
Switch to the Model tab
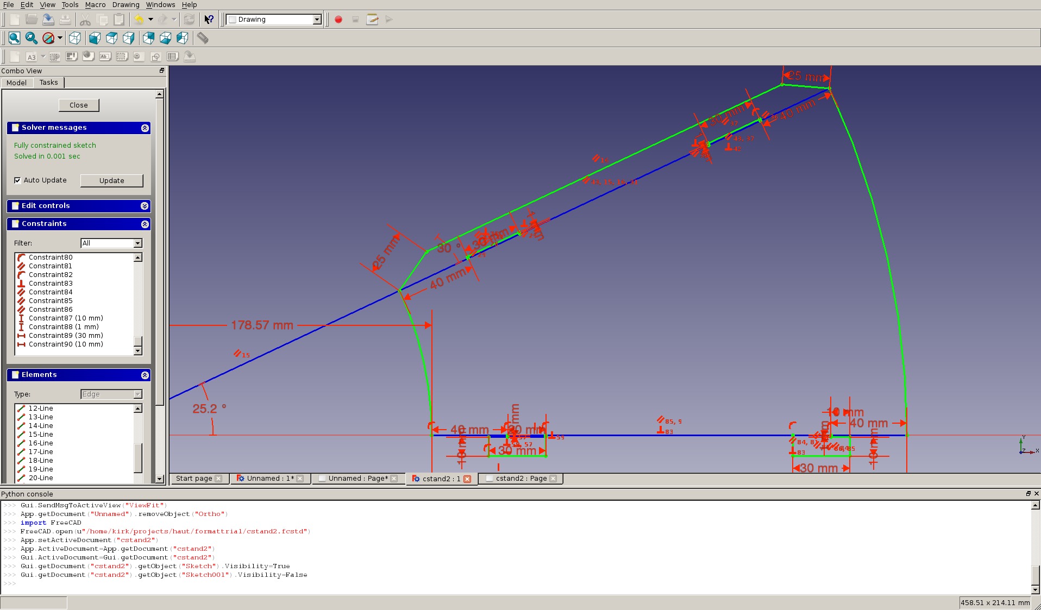[16, 83]
